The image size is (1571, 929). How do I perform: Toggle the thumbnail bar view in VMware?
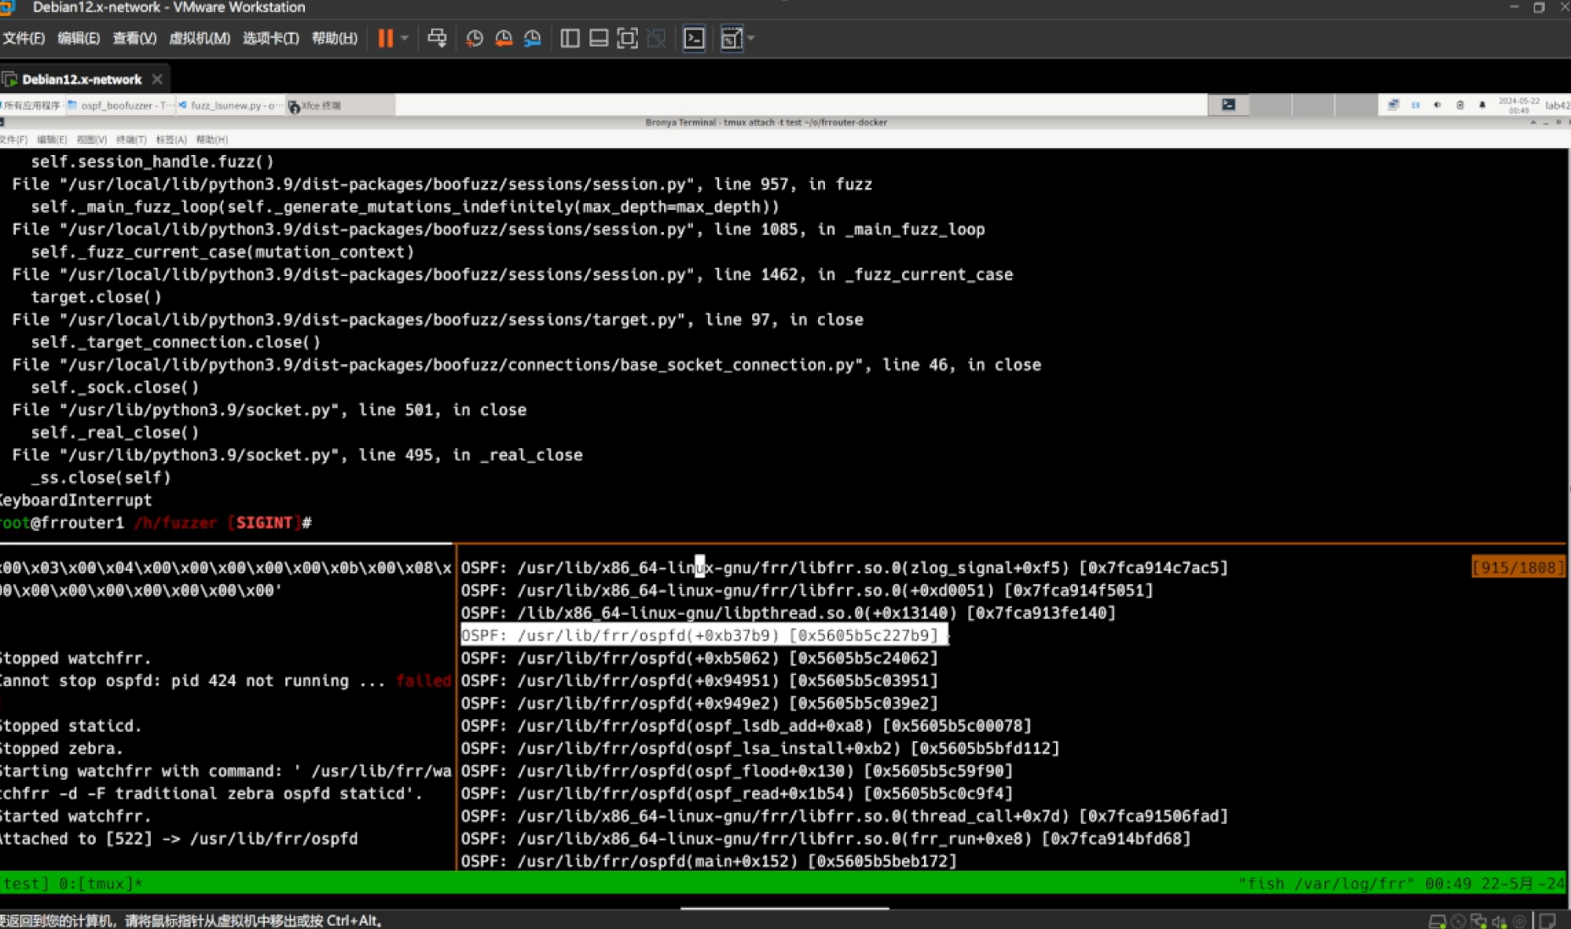tap(599, 38)
